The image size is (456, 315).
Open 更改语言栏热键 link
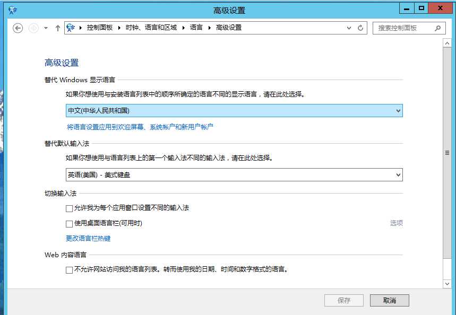88,239
